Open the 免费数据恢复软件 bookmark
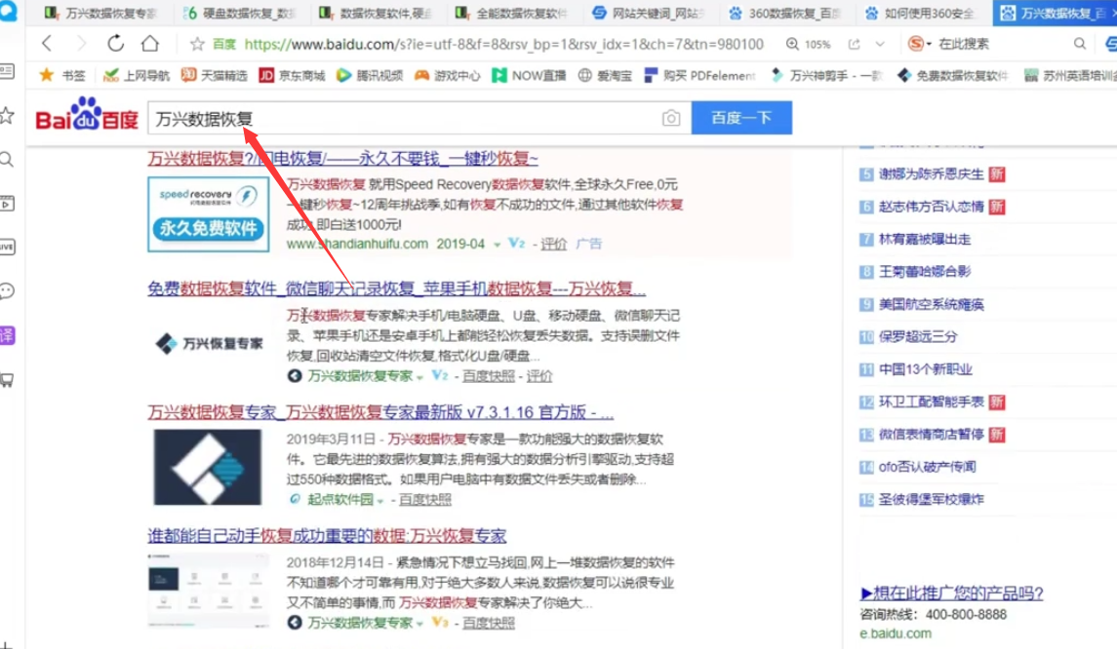1117x649 pixels. [952, 75]
